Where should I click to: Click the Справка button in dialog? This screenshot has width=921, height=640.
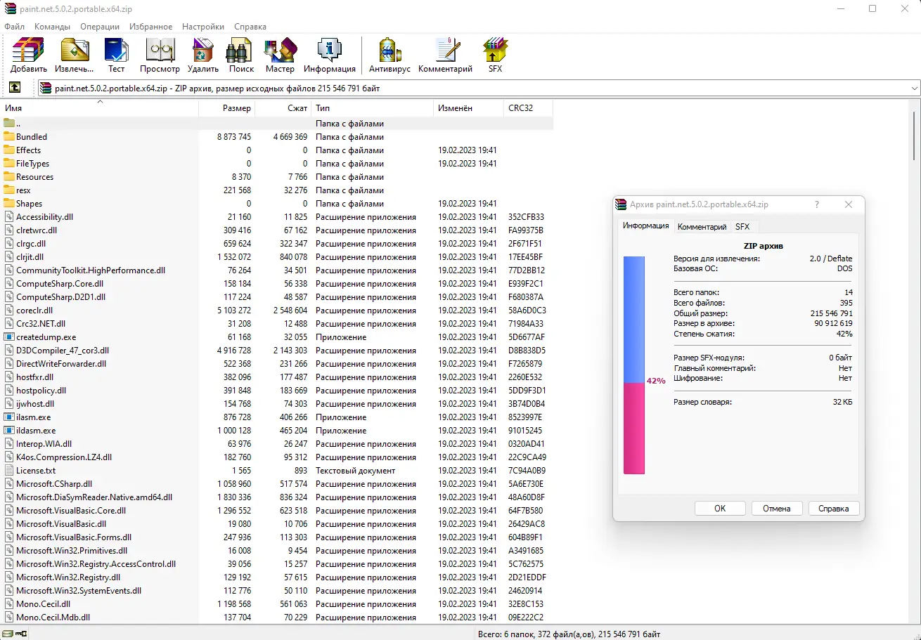tap(834, 508)
